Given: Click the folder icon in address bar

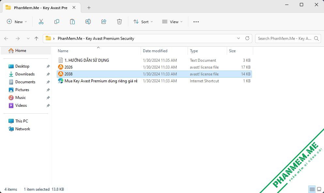Looking at the screenshot, I should [48, 38].
